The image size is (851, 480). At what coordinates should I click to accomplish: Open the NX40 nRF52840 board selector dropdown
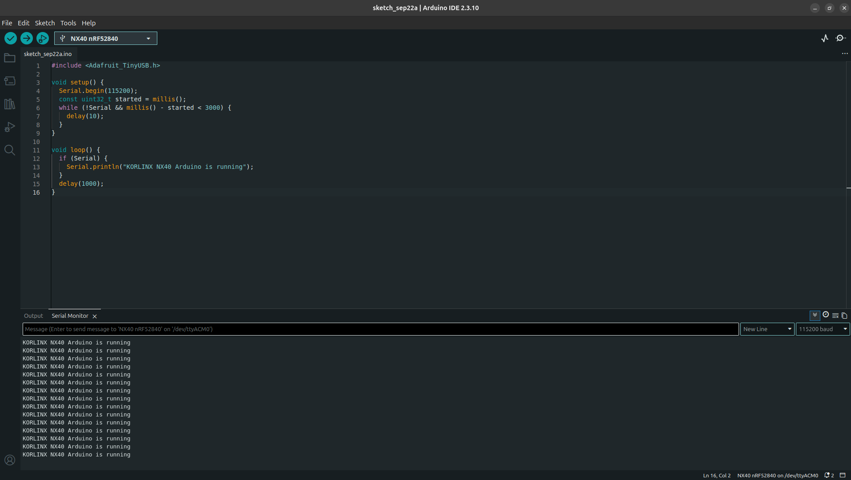click(106, 38)
